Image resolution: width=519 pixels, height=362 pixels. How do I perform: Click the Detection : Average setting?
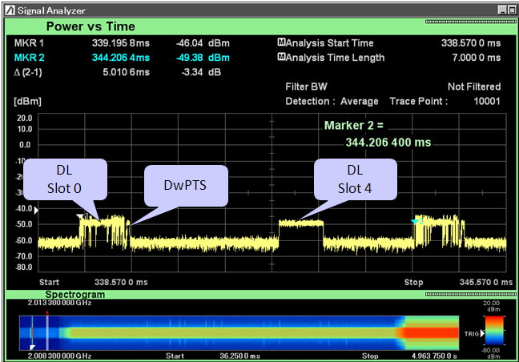click(332, 101)
